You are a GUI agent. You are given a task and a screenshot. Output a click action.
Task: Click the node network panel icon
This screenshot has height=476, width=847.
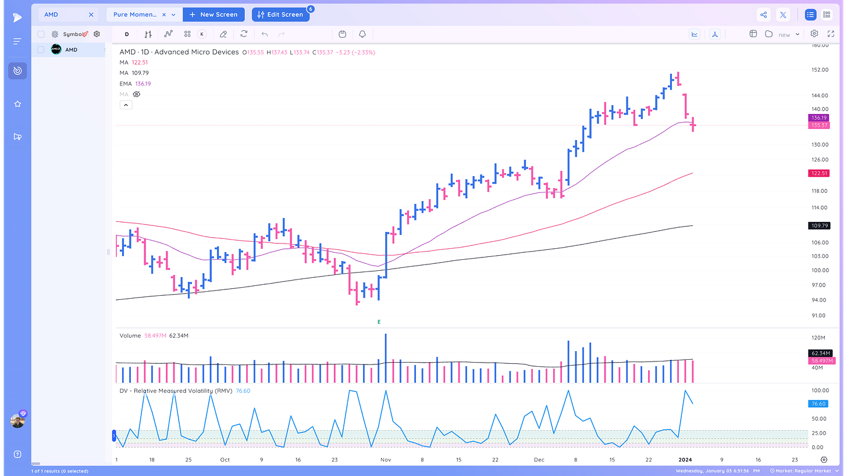[715, 34]
